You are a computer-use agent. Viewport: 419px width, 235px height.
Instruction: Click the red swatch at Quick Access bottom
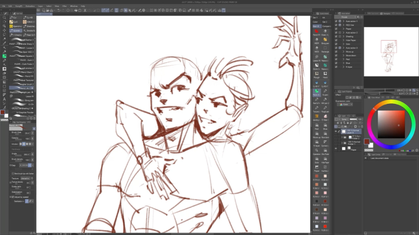[x=325, y=226]
